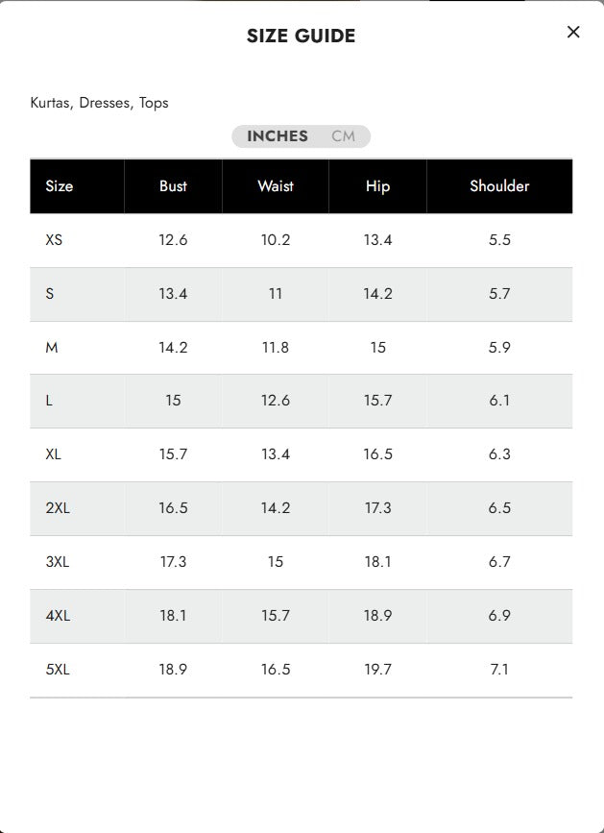Screen dimensions: 604x833
Task: Click the XL row waist value 13.4
Action: [x=276, y=454]
